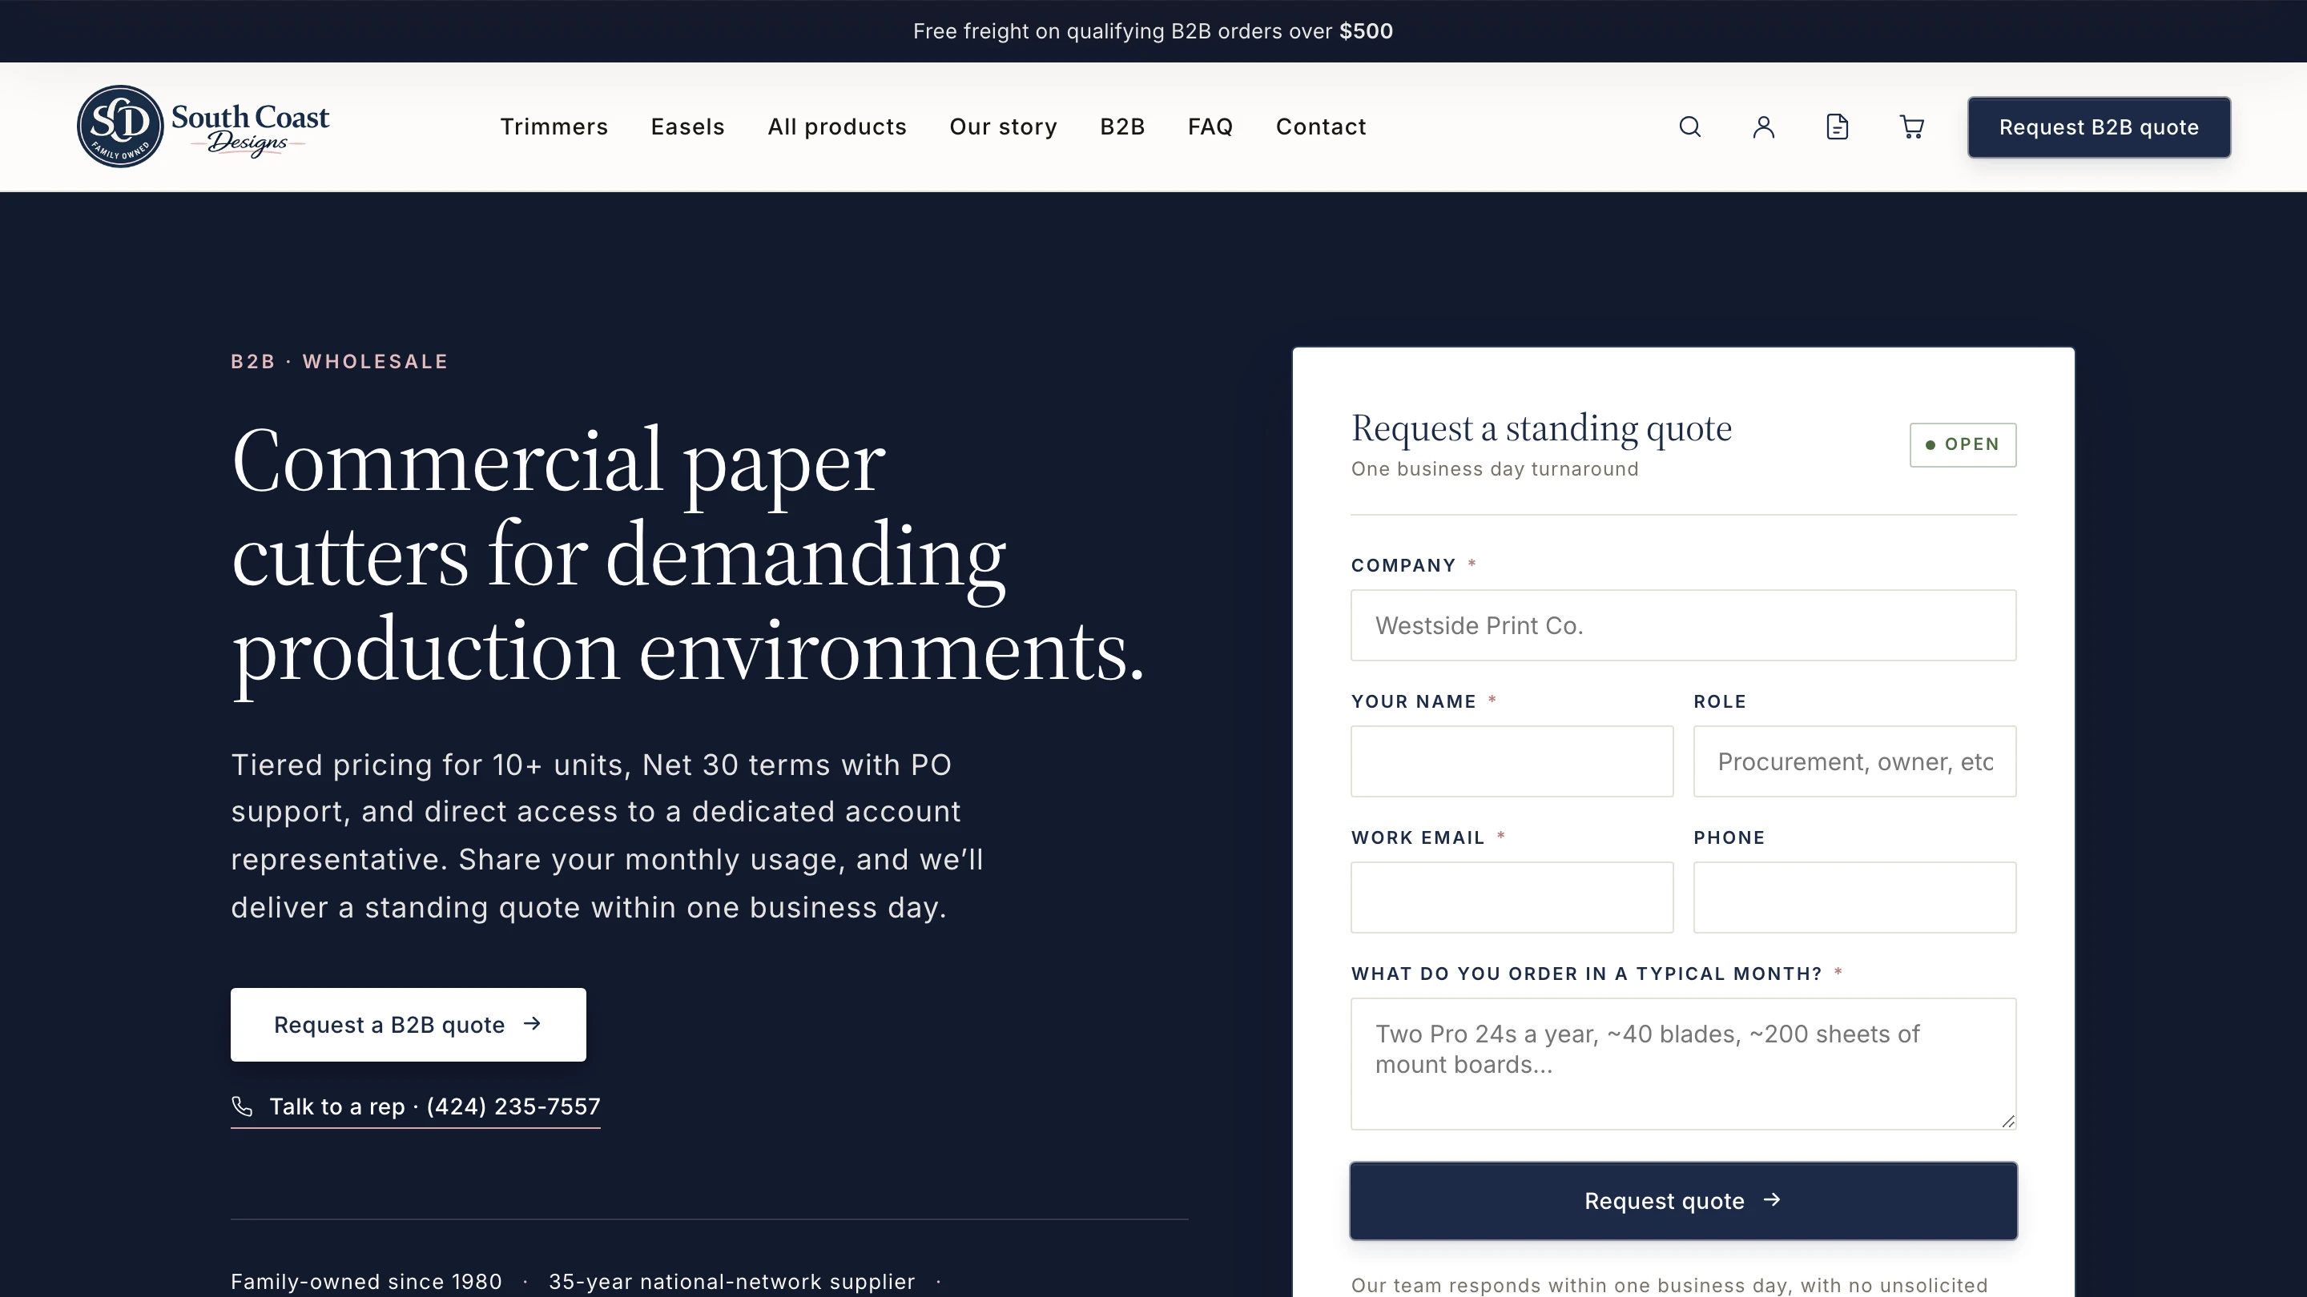Click the Request B2B quote header button
The width and height of the screenshot is (2307, 1297).
tap(2099, 127)
